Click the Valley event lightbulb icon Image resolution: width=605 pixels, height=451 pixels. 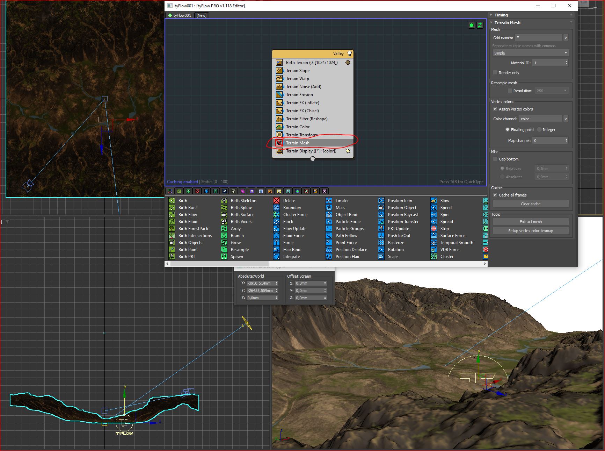[349, 53]
